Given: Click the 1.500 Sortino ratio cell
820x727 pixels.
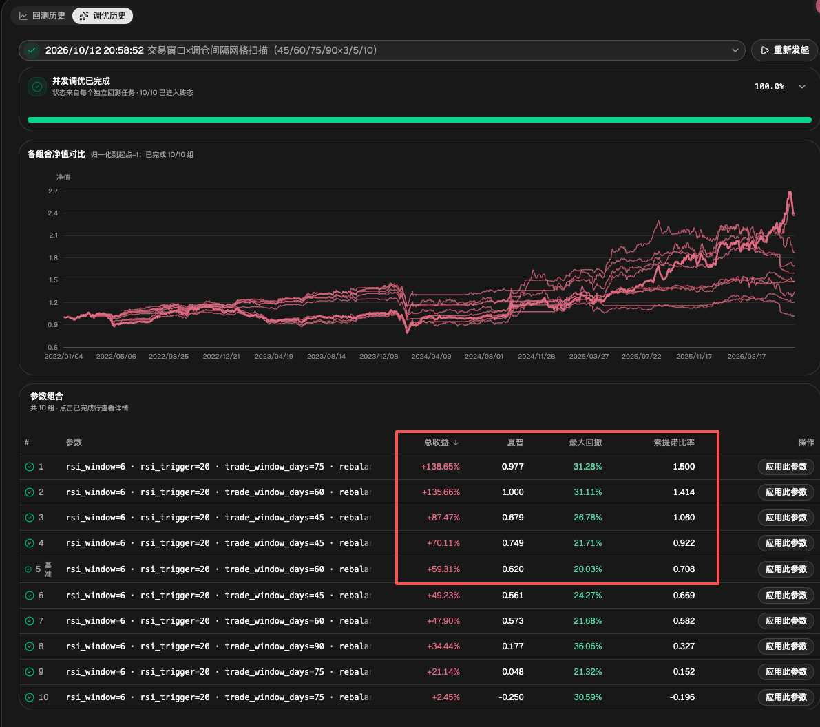Looking at the screenshot, I should [x=684, y=467].
